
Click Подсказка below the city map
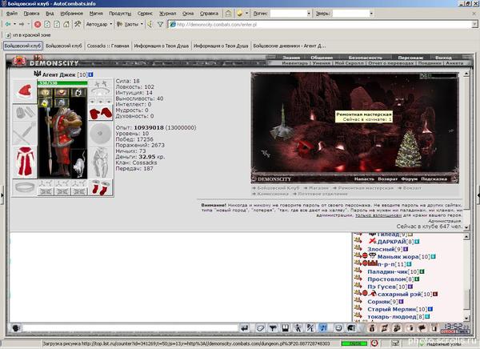tap(434, 179)
